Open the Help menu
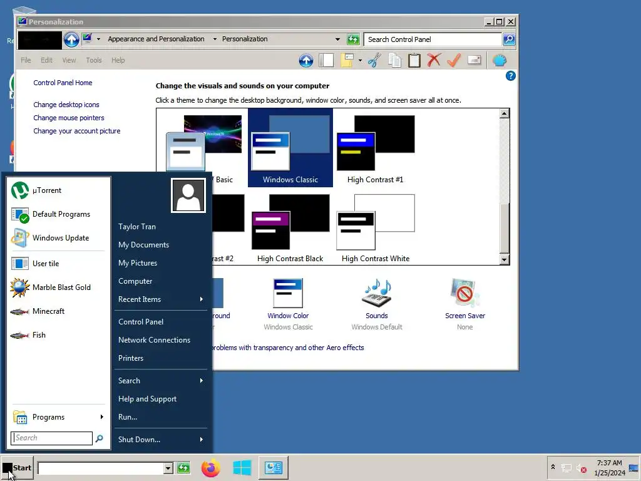 click(118, 60)
